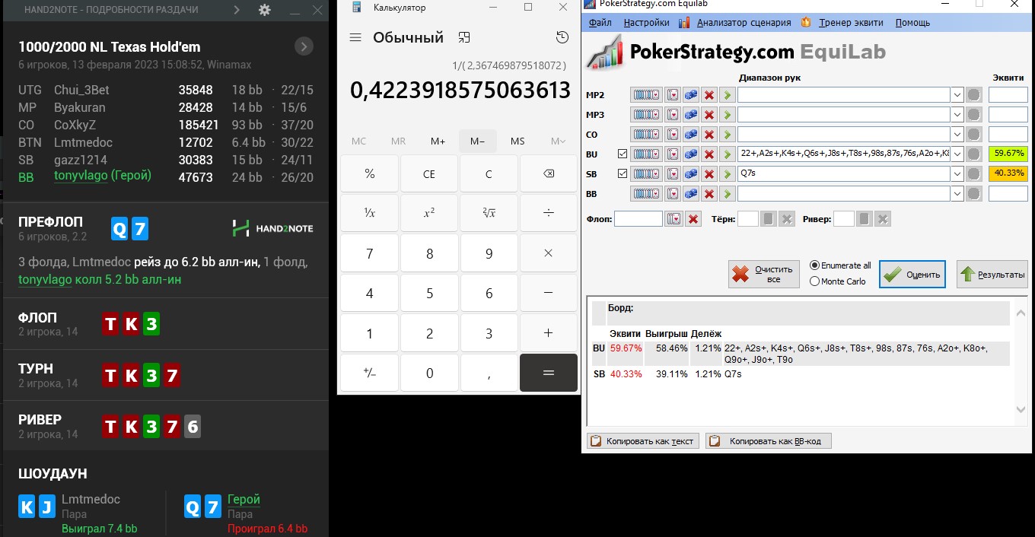The image size is (1035, 537).
Task: Open hand range selector for BB row
Action: (x=645, y=194)
